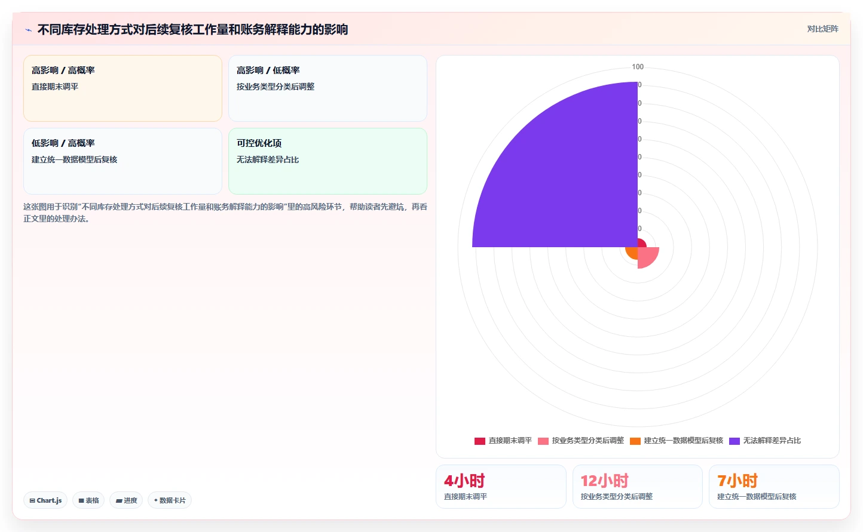Viewport: 863px width, 532px height.
Task: Click the 表格 tag chip
Action: [x=88, y=500]
